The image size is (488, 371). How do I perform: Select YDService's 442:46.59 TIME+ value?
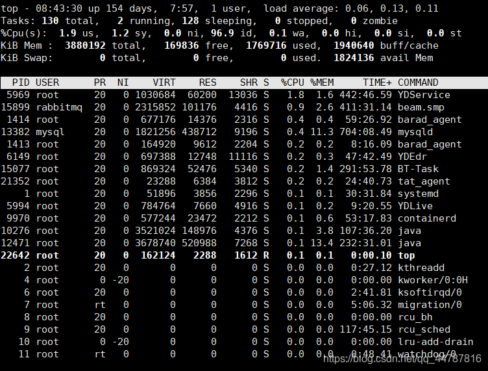(365, 95)
